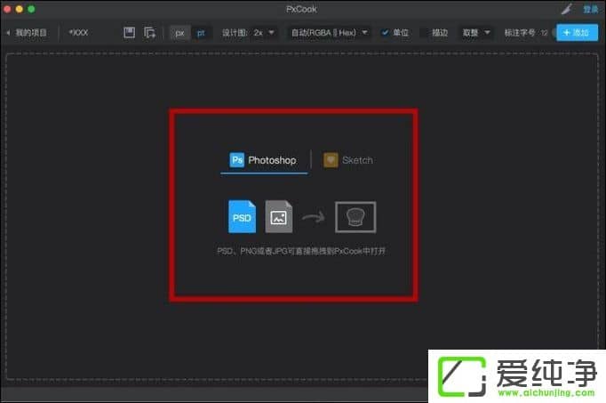Select the Photoshop tab

tap(264, 160)
